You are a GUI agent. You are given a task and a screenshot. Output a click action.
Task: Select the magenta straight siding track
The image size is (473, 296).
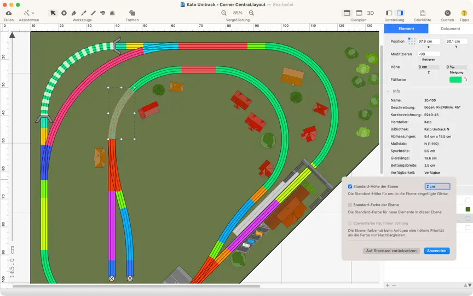pos(112,225)
